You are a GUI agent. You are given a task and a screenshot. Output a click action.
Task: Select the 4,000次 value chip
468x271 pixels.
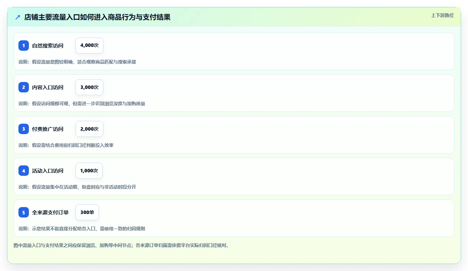89,46
